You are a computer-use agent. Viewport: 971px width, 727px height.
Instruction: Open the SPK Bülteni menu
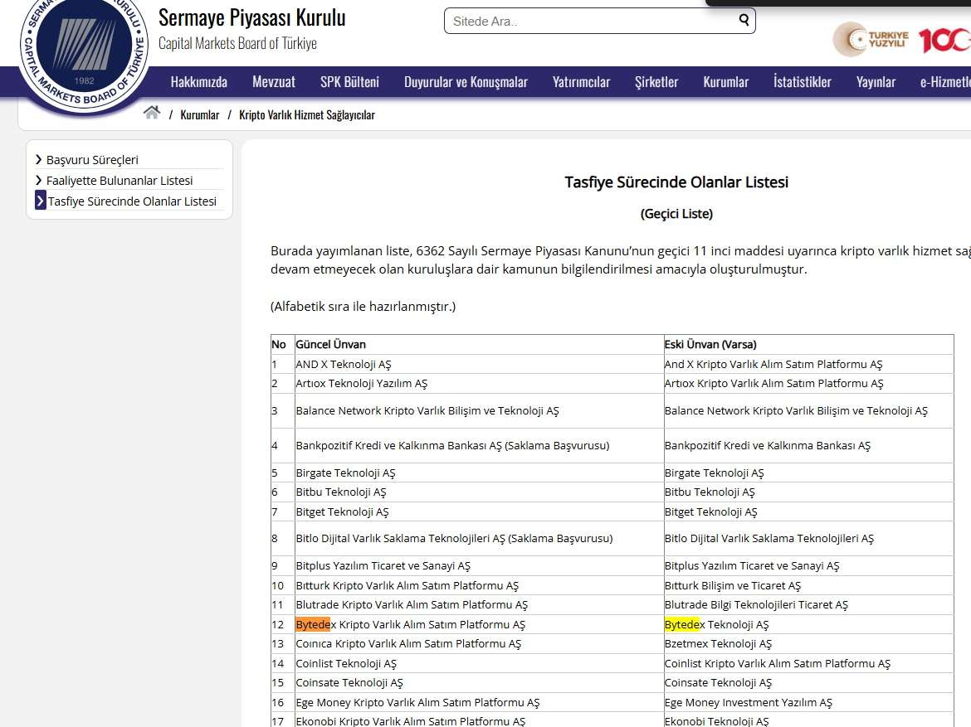(349, 82)
